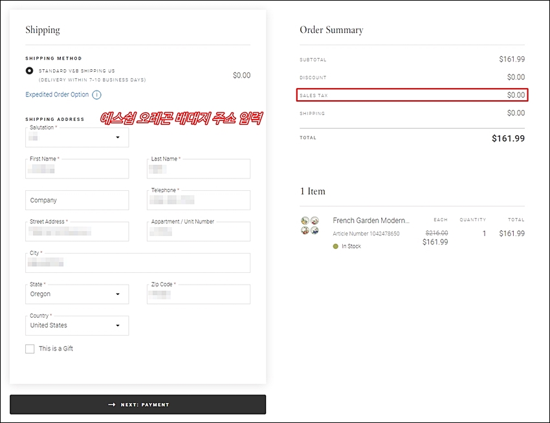
Task: Click the Expedited Order Option info icon
Action: click(x=96, y=94)
